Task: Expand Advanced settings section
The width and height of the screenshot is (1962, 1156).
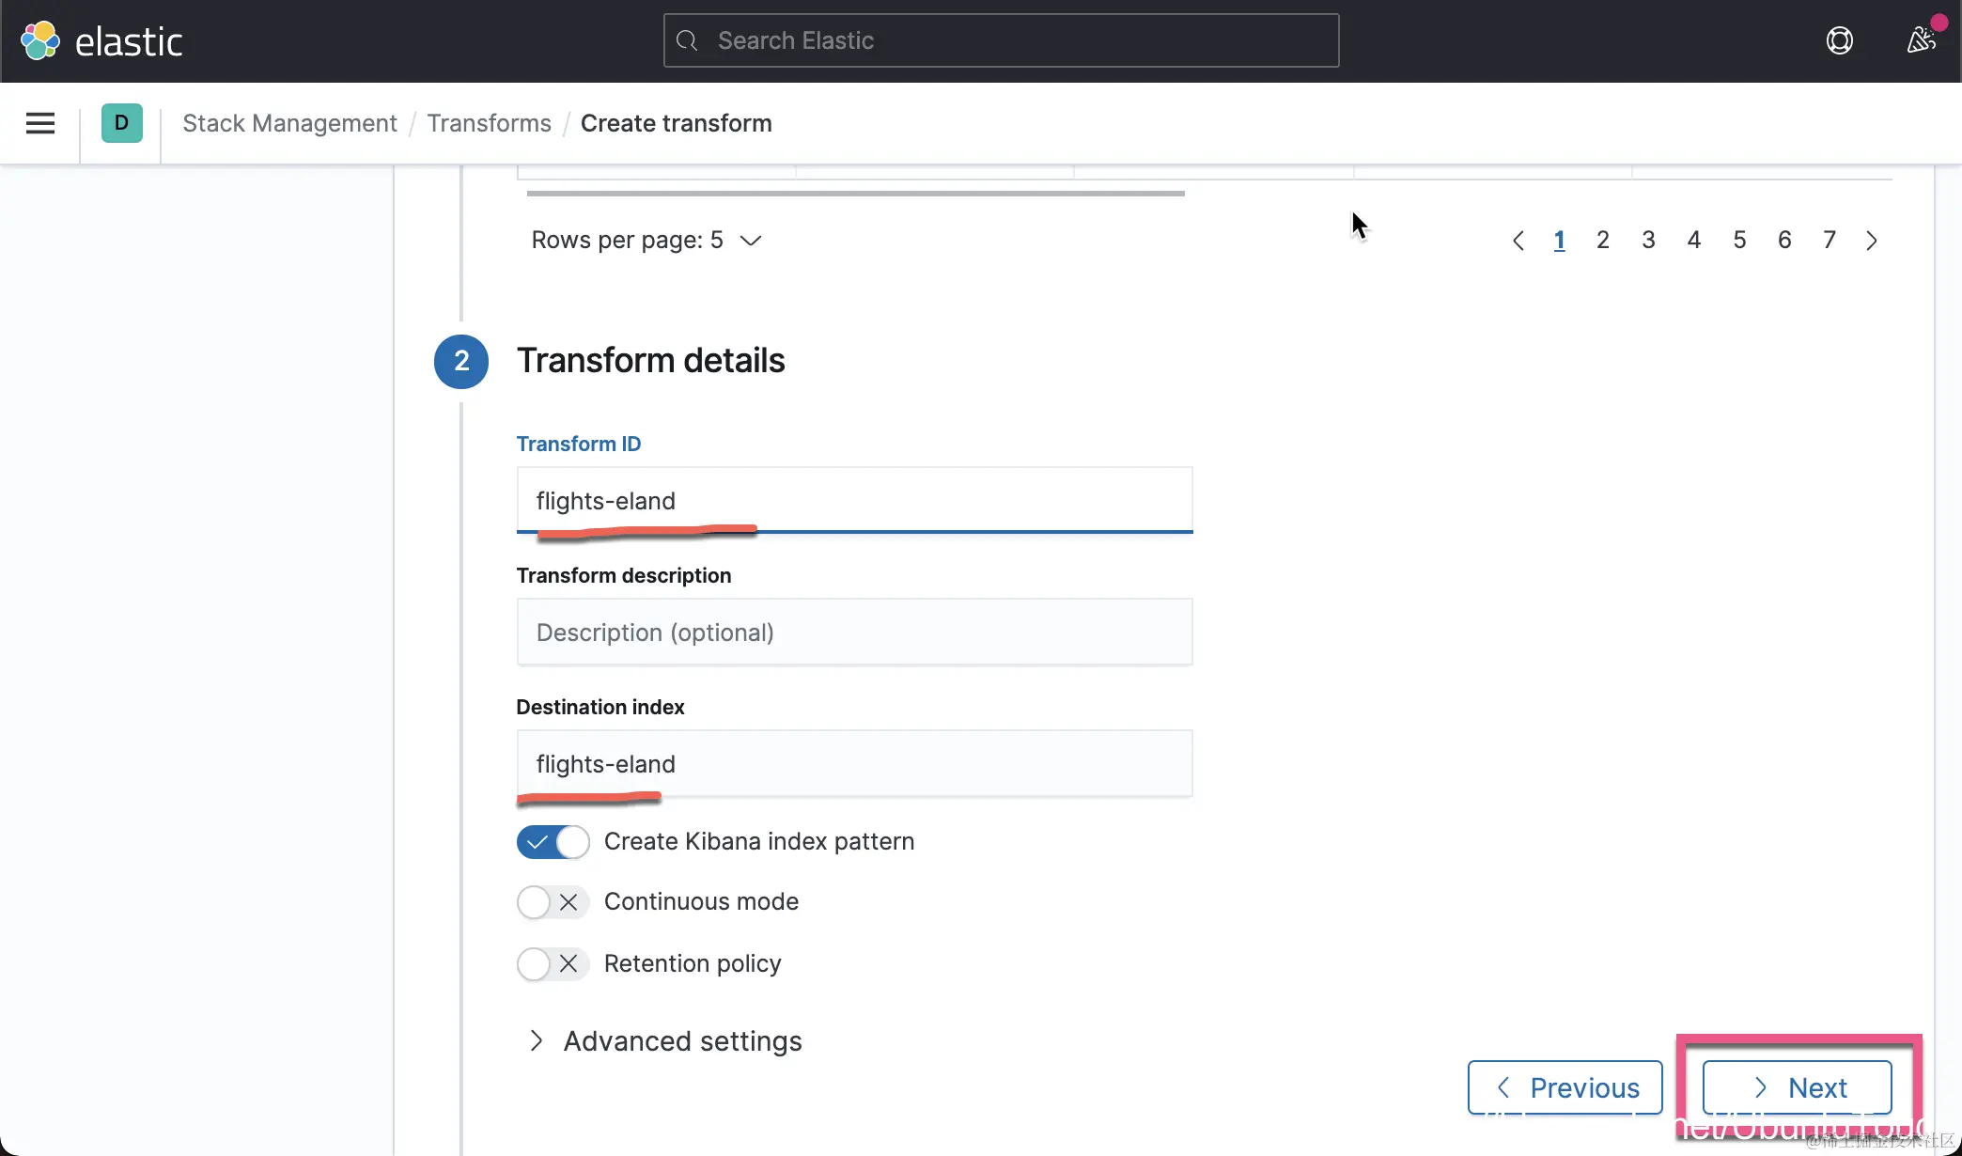Action: 663,1041
